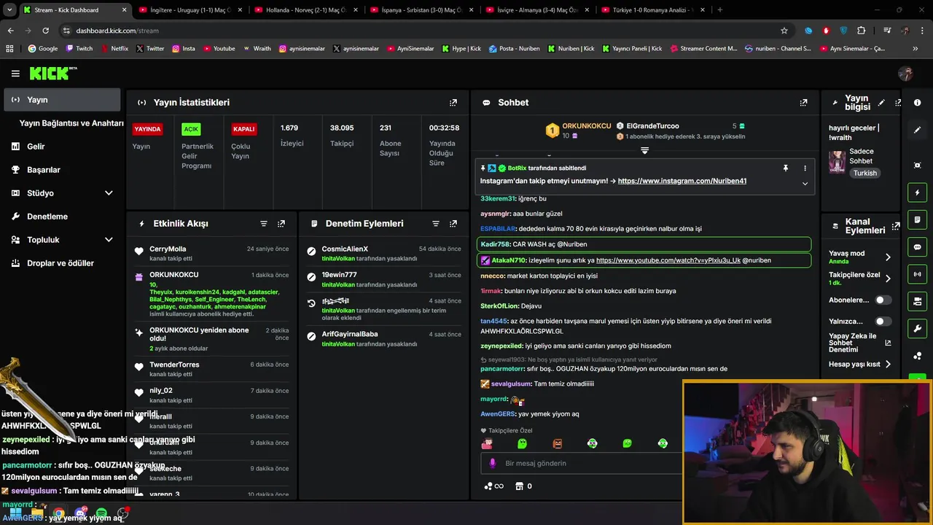The height and width of the screenshot is (525, 933).
Task: Expand the Topluluk sidebar section
Action: tap(109, 240)
